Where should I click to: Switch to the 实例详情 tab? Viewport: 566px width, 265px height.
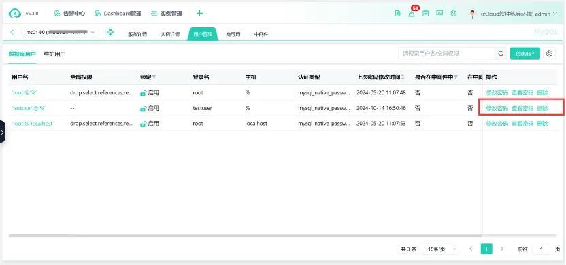170,34
